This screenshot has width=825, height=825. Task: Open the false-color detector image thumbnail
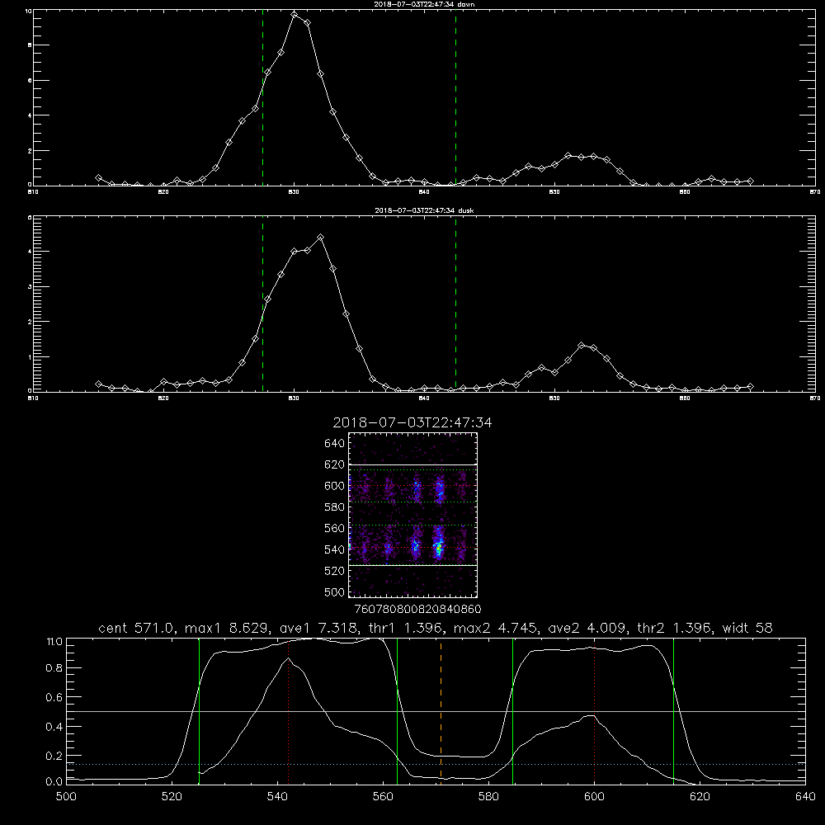click(x=413, y=515)
